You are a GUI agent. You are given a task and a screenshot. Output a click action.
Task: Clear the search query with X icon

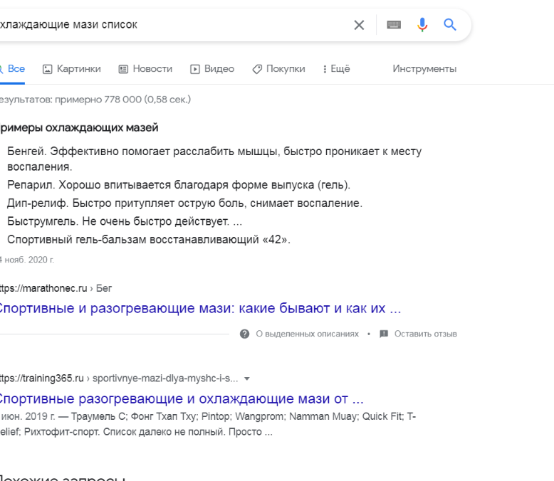[359, 25]
